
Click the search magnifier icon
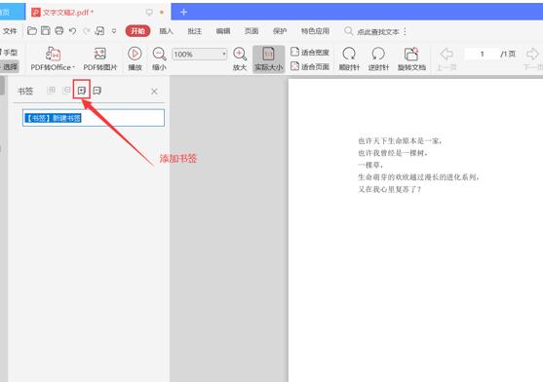click(x=349, y=31)
